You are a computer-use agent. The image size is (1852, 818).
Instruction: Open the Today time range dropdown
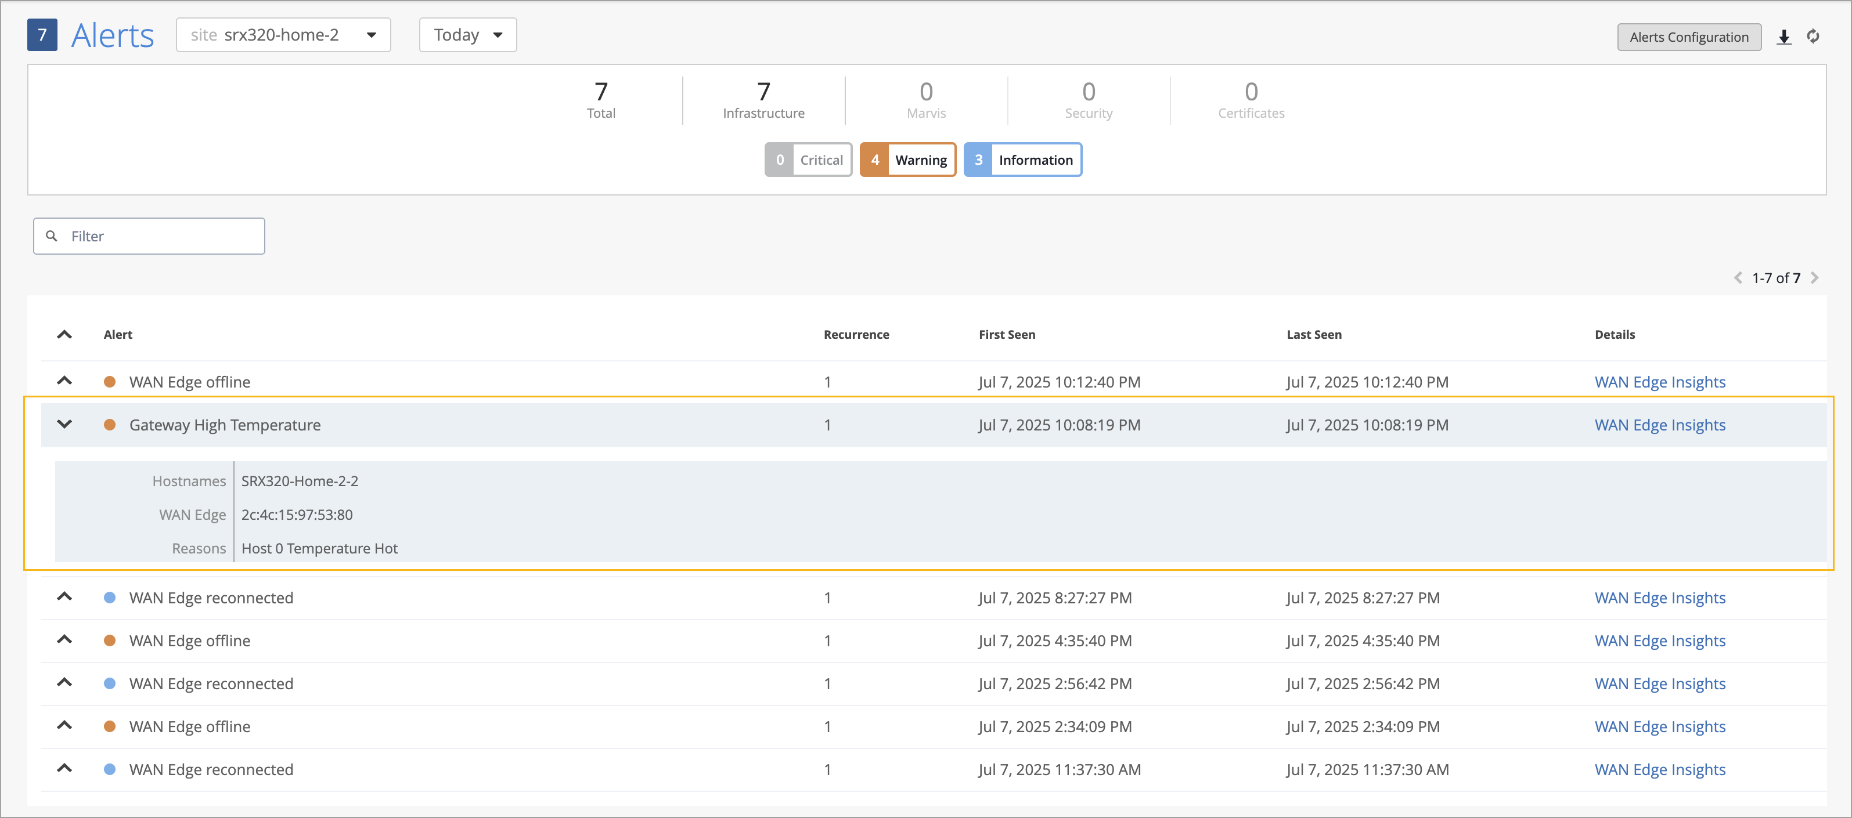pyautogui.click(x=467, y=35)
